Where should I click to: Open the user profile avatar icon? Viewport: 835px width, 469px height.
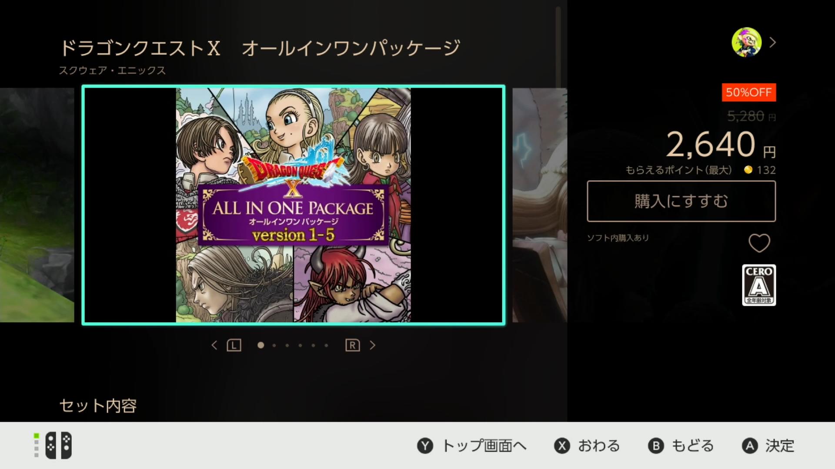pos(746,42)
